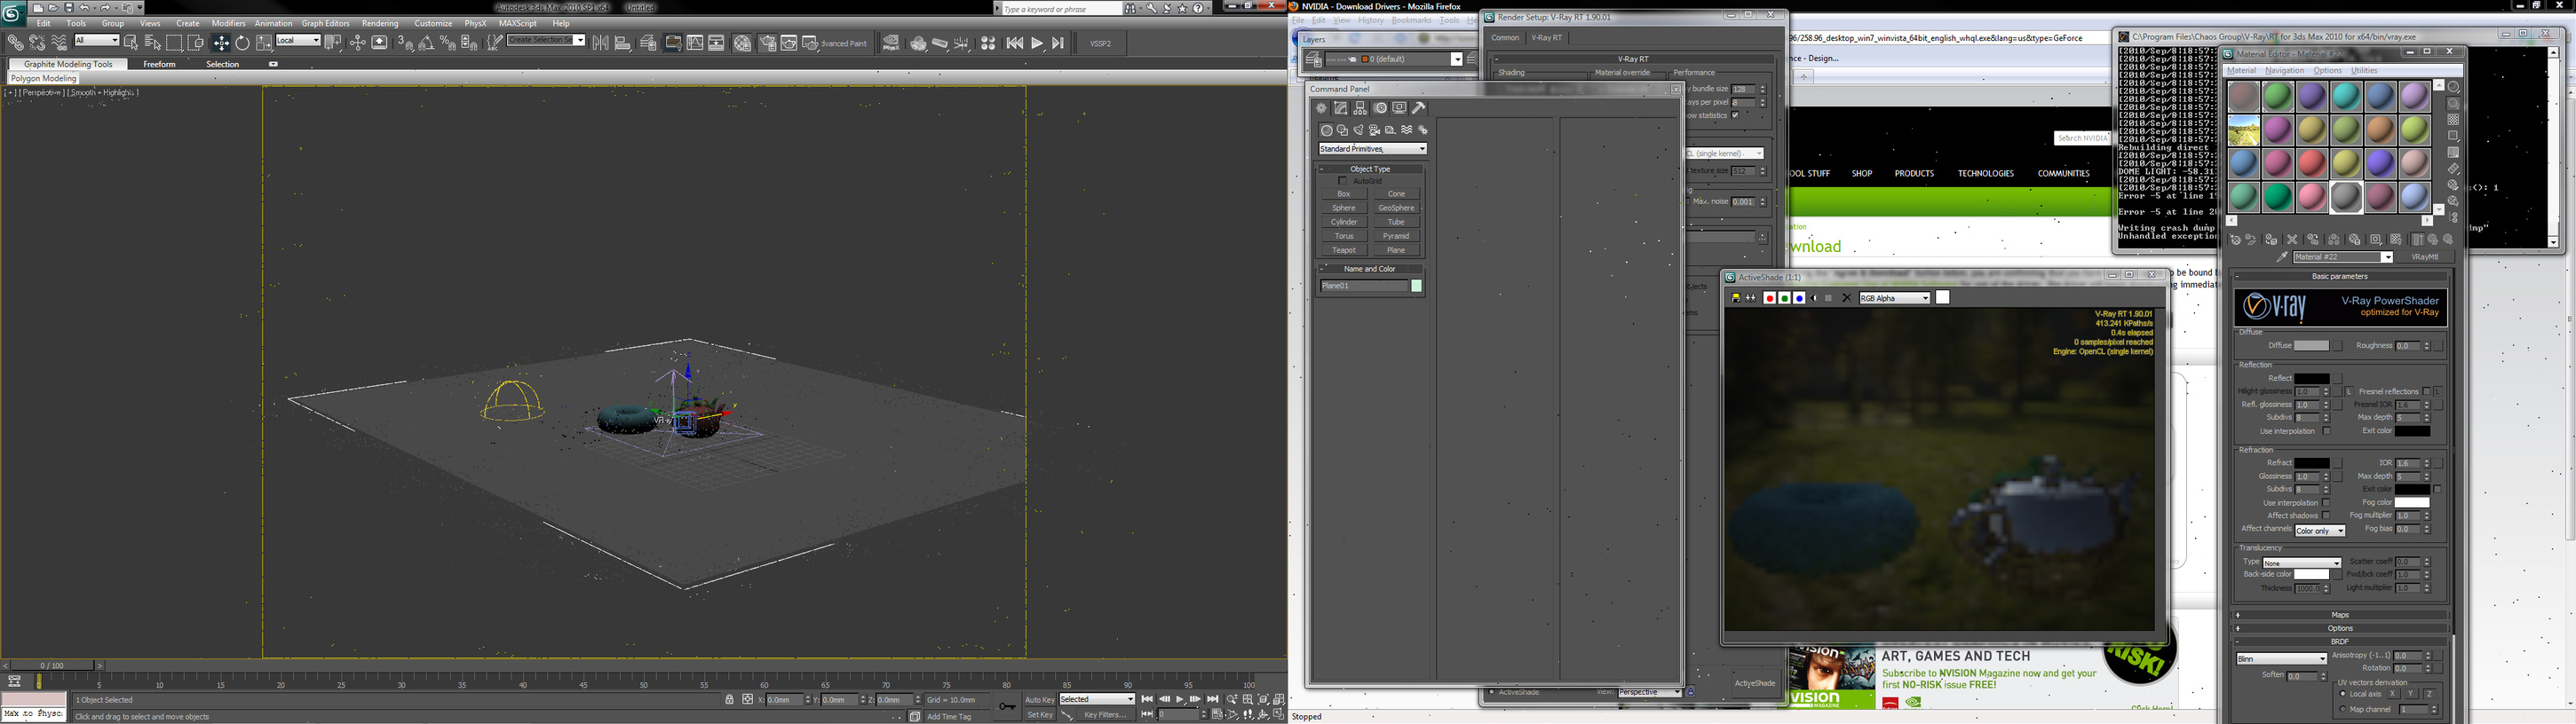
Task: Click the Plane01 object name field
Action: tap(1364, 287)
